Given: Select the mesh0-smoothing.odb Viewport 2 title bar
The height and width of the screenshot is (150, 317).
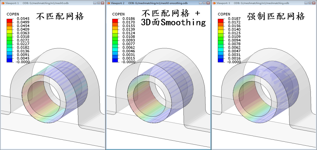Looking at the screenshot, I should [x=158, y=3].
